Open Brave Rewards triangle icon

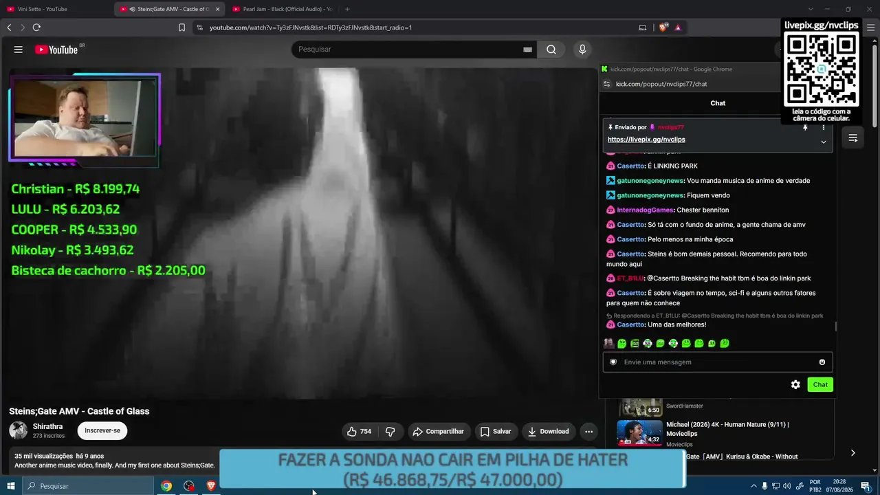(x=678, y=27)
